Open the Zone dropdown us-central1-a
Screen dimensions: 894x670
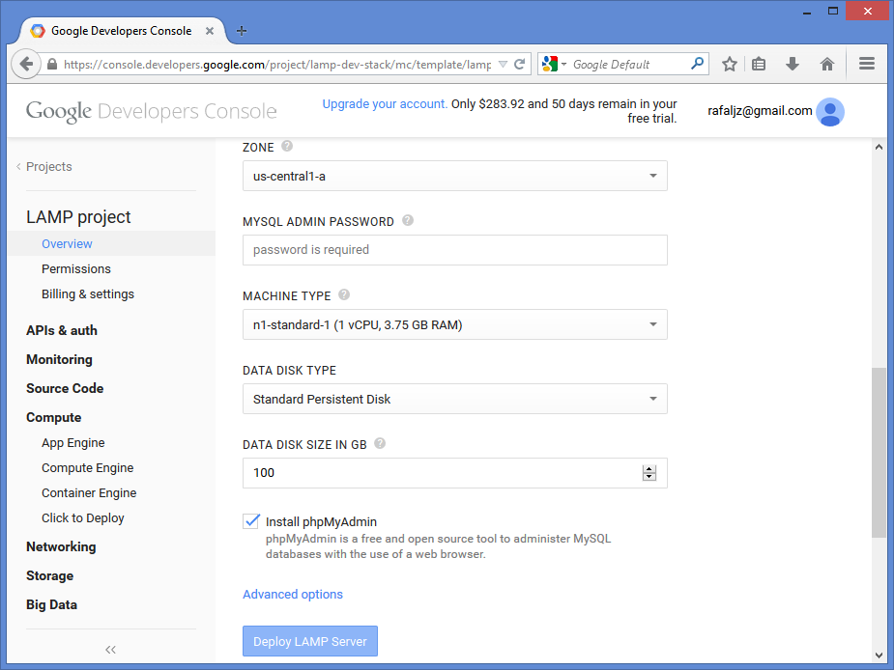[455, 176]
